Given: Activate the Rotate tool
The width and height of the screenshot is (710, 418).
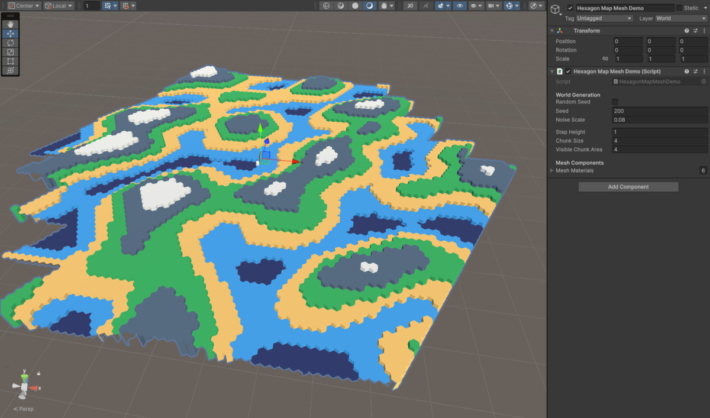Looking at the screenshot, I should pyautogui.click(x=11, y=43).
